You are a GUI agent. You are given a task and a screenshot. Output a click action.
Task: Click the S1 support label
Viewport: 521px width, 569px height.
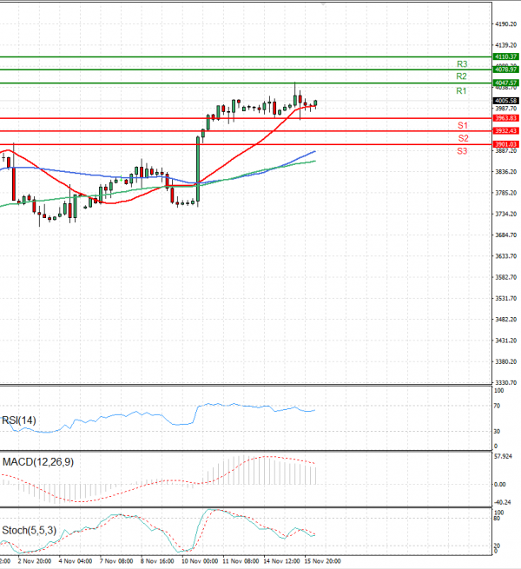click(463, 126)
